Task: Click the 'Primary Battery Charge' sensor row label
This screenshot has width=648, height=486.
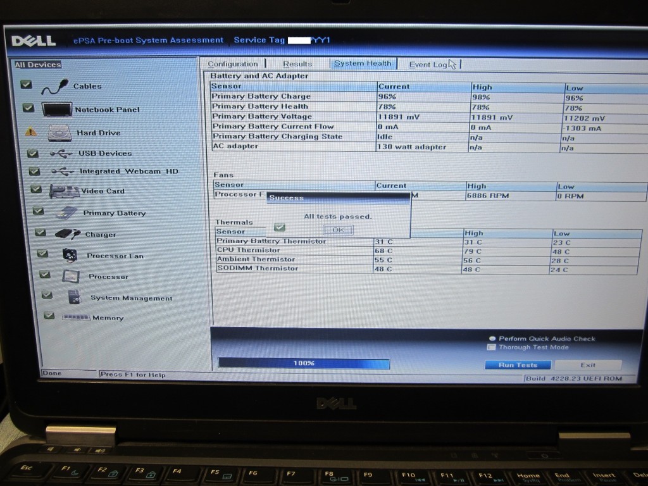Action: tap(261, 96)
